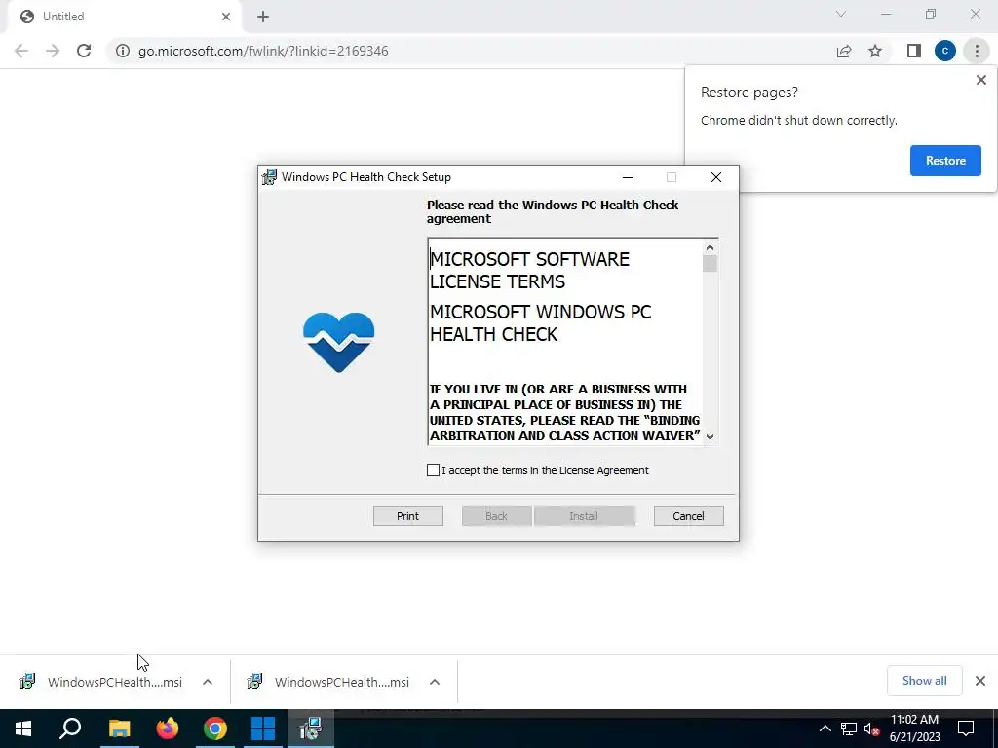Click the Restore button in Chrome popup
This screenshot has height=748, width=998.
coord(945,161)
